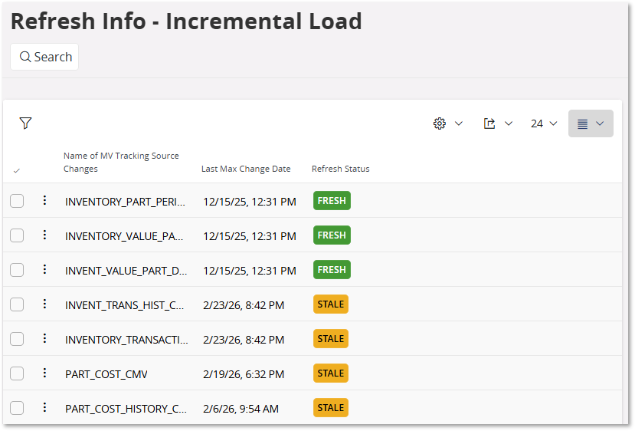The image size is (635, 431).
Task: Open the filter panel funnel icon
Action: point(25,123)
